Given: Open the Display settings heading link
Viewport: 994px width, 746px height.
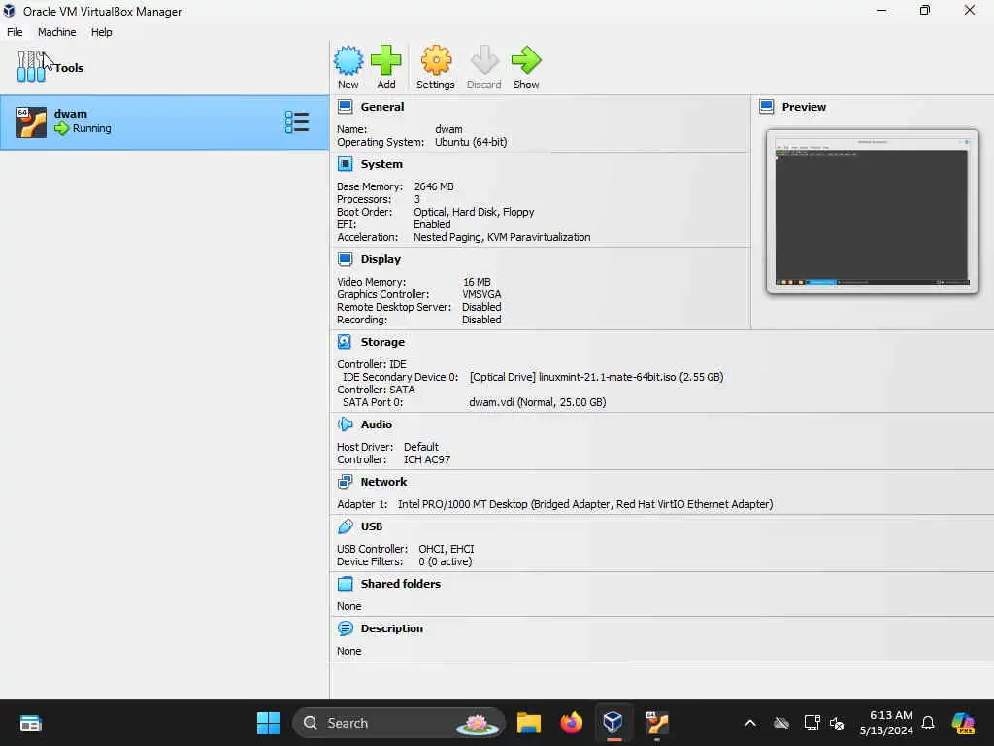Looking at the screenshot, I should pos(381,259).
